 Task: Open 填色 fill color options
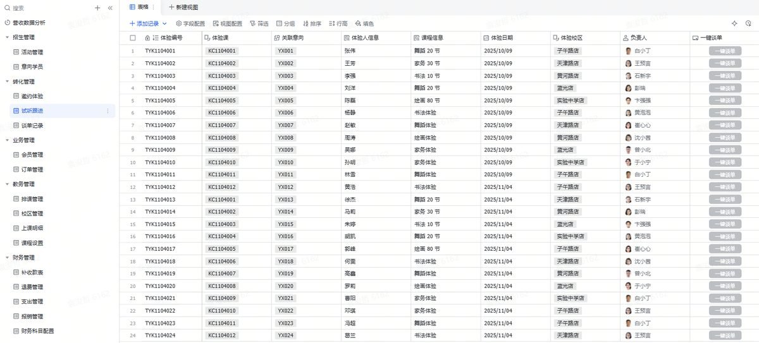pyautogui.click(x=364, y=23)
